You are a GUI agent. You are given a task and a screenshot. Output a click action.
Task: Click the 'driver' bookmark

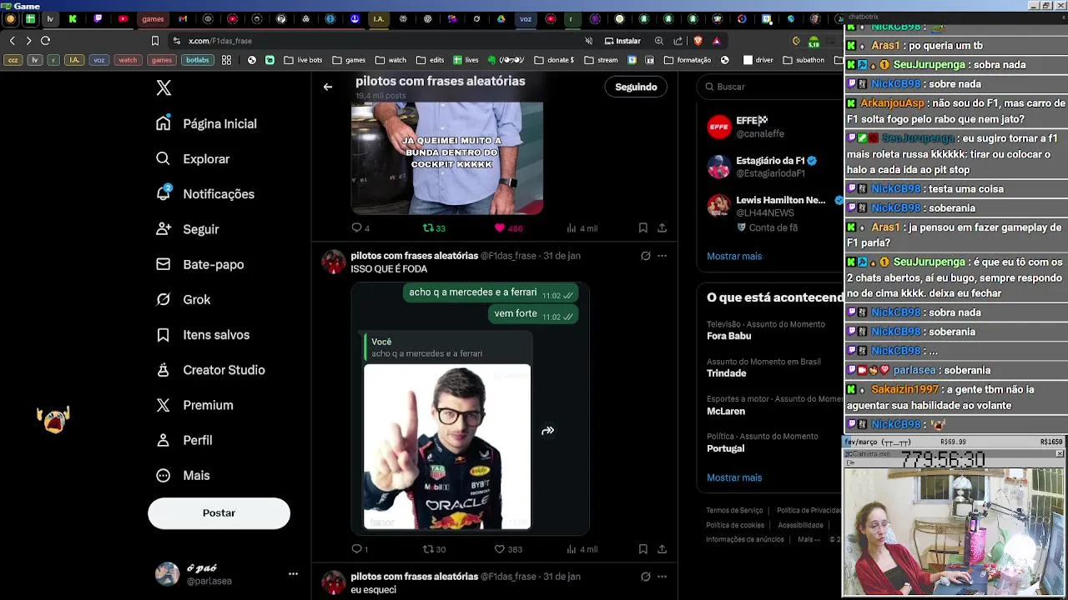(x=758, y=60)
